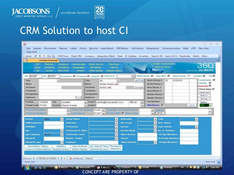Click the red exclamation mark toolbar icon
The image size is (234, 175).
click(44, 56)
